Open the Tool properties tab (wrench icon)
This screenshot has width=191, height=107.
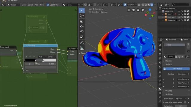[x=160, y=45]
